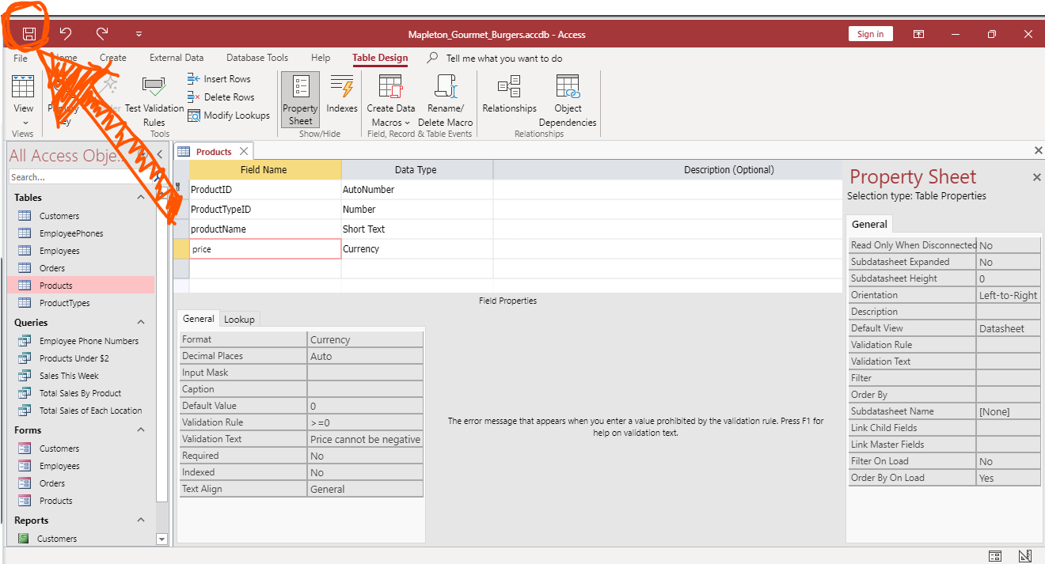Click Delete Rows
This screenshot has height=564, width=1045.
[x=221, y=97]
